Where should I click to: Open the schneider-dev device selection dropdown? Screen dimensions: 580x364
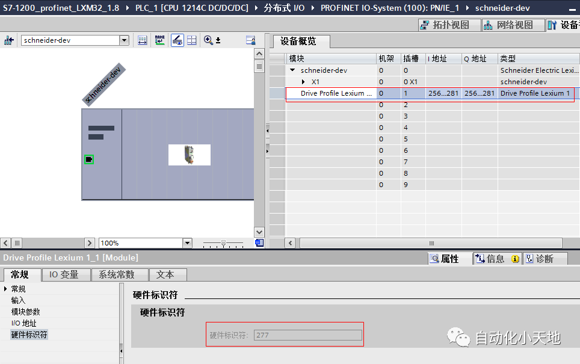(125, 40)
